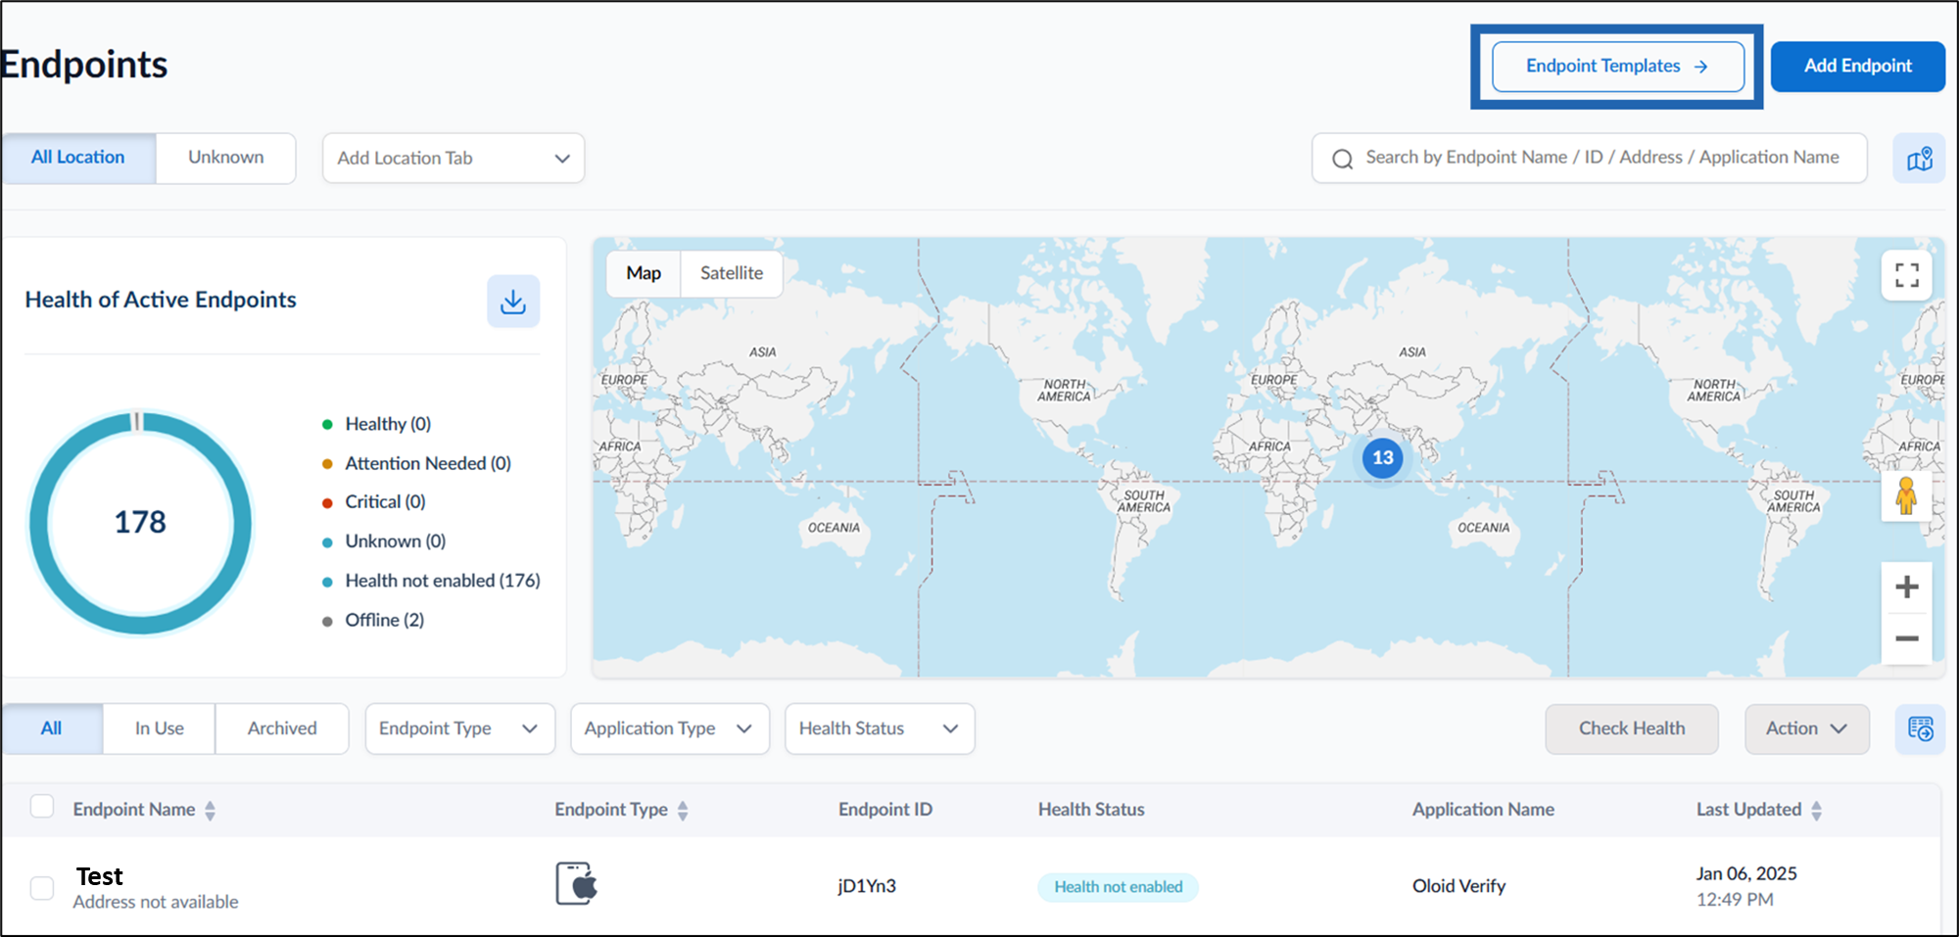The width and height of the screenshot is (1959, 937).
Task: Switch to the Unknown location tab
Action: point(225,158)
